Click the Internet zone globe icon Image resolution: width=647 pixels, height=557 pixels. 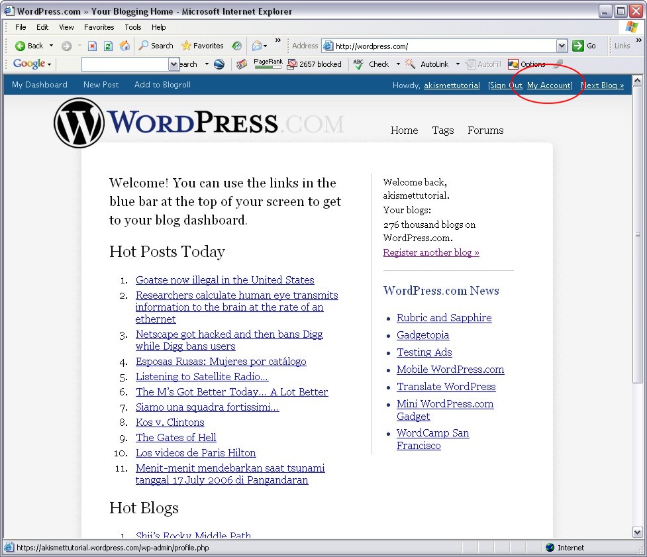click(550, 548)
